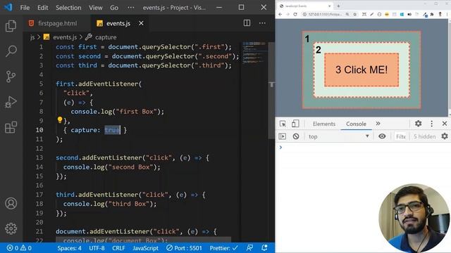Click the editor minimap

[254, 53]
